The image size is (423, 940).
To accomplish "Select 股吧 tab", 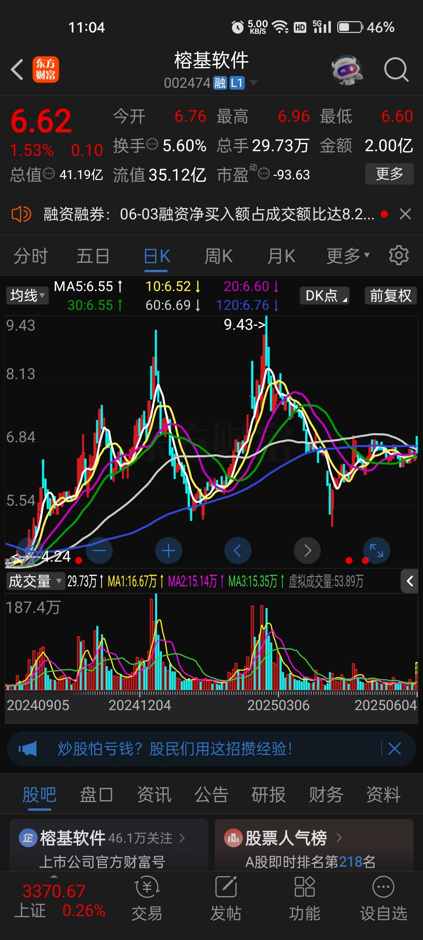I will coord(39,795).
